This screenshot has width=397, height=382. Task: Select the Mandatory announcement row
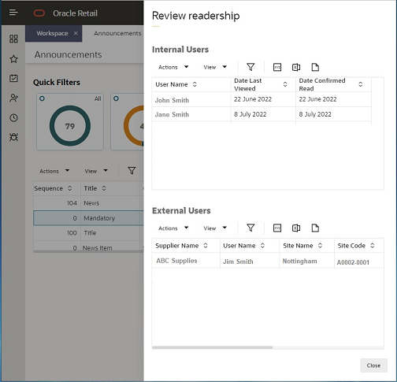pos(89,218)
